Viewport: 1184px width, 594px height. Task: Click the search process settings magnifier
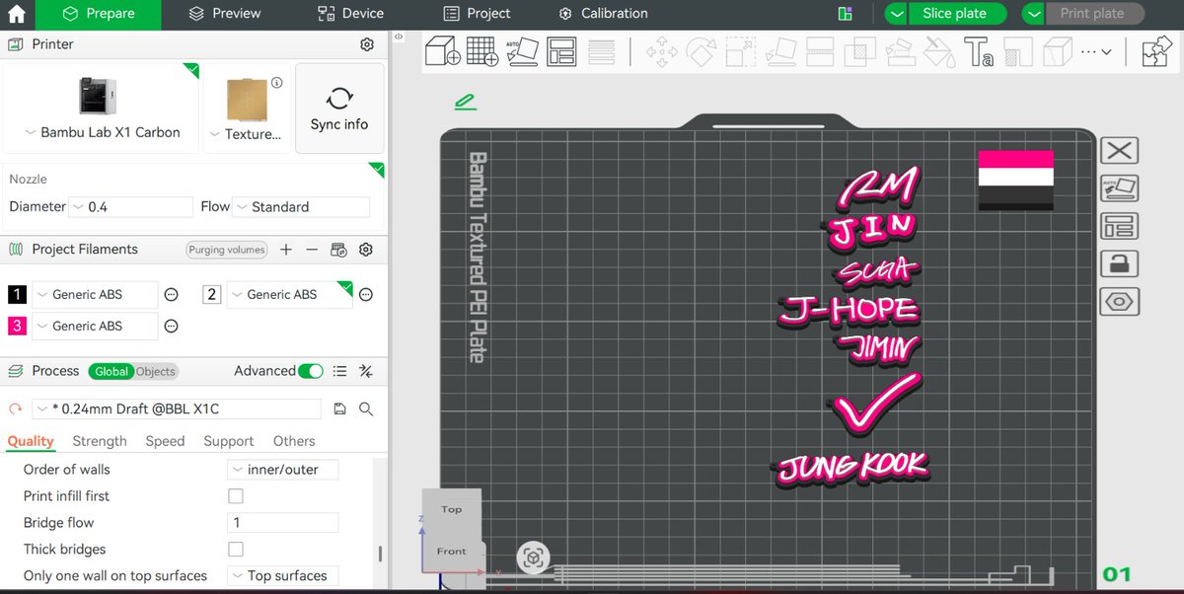pos(366,408)
